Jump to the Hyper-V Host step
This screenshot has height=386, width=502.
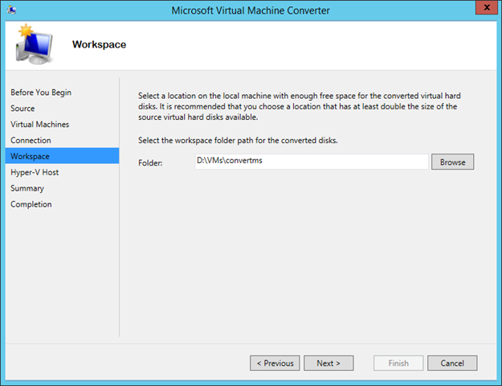coord(35,172)
